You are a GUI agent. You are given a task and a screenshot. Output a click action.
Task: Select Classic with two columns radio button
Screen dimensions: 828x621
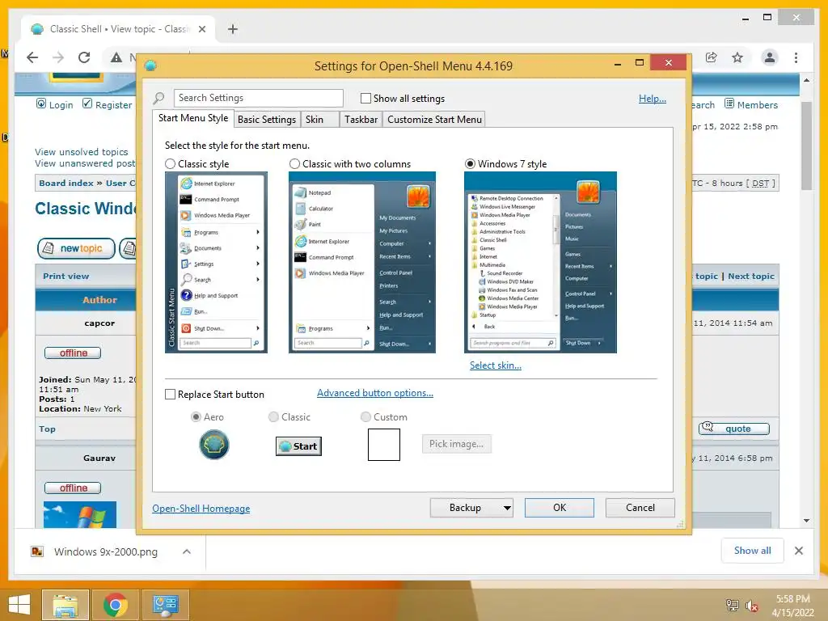[294, 163]
